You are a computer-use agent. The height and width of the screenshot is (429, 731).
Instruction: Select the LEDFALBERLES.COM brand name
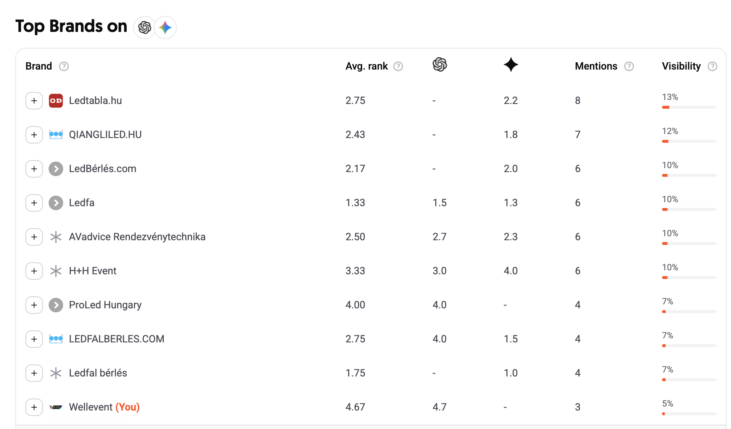tap(117, 339)
